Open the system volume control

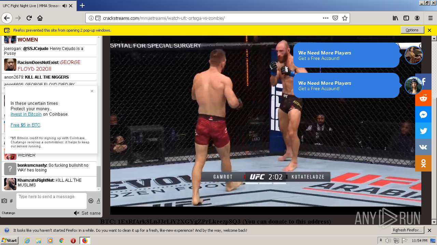coord(388,241)
